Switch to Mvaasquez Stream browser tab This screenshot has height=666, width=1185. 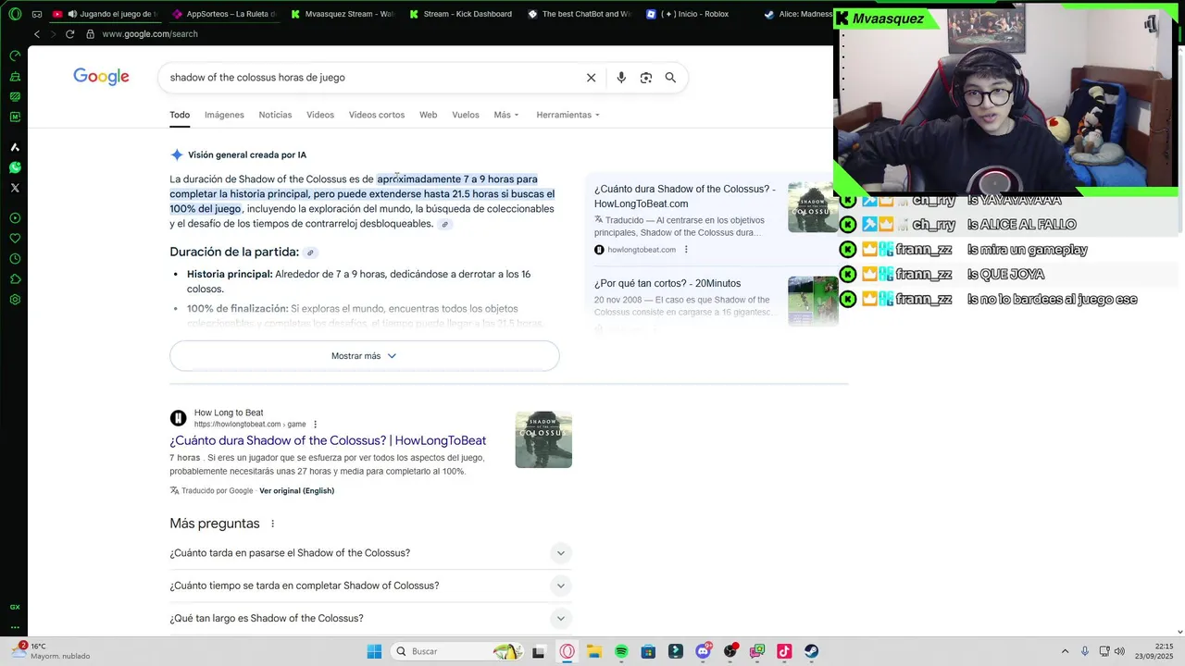point(343,14)
